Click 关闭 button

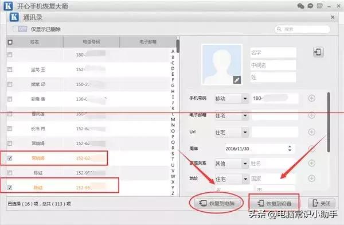coord(322,203)
